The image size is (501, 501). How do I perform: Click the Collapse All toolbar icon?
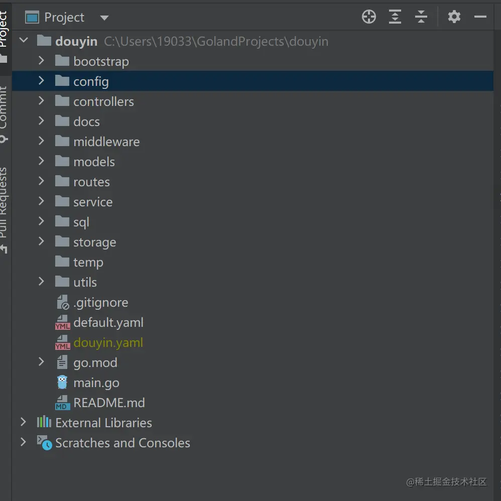click(421, 17)
